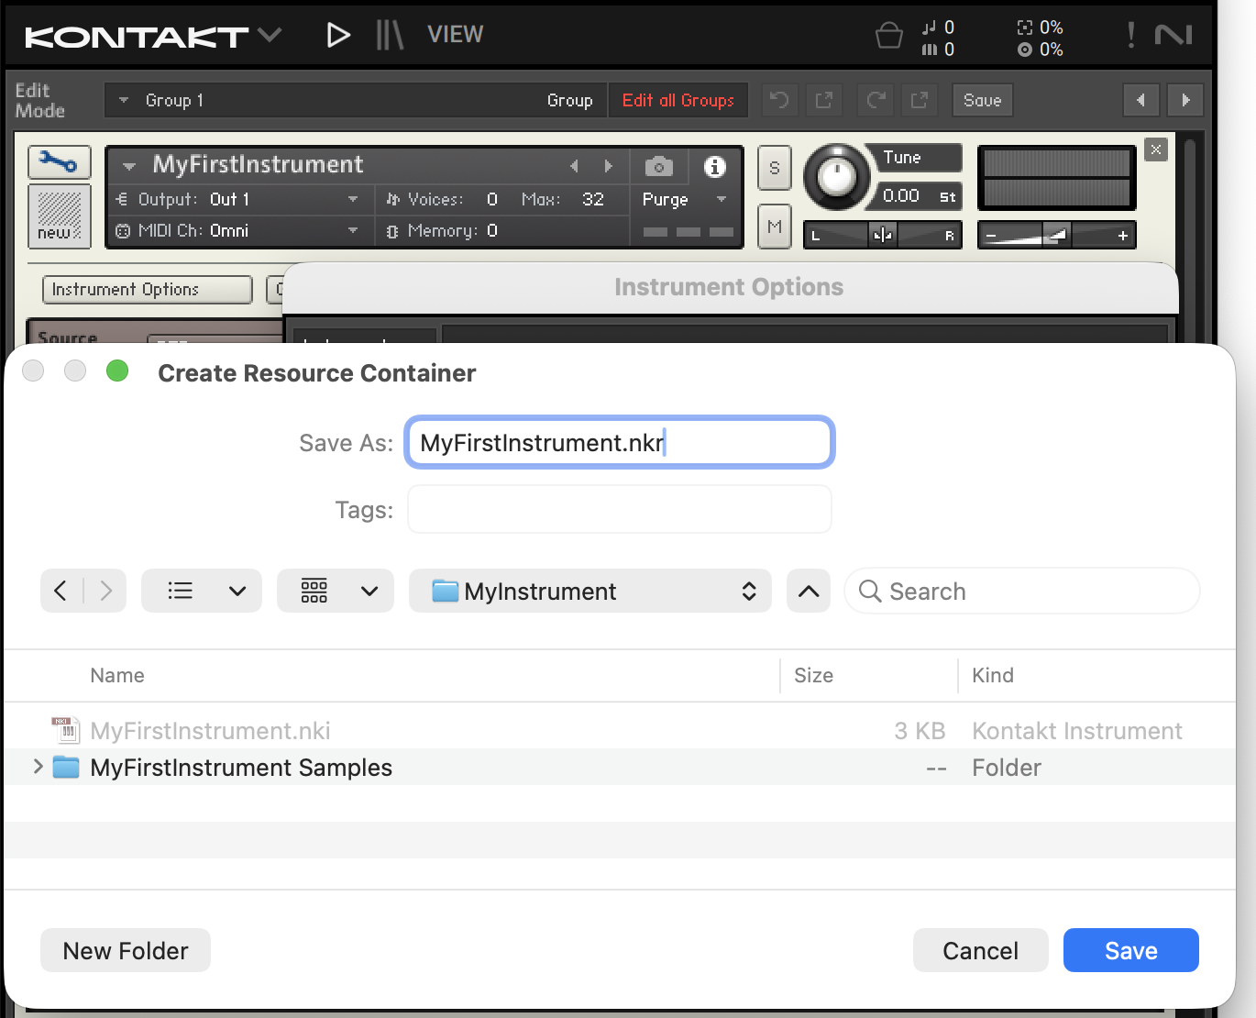This screenshot has width=1256, height=1018.
Task: Click the redo arrow icon
Action: point(876,100)
